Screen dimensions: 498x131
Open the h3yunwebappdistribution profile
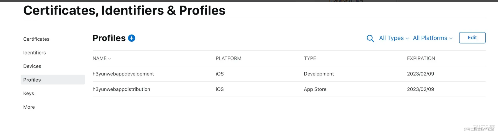pos(121,89)
